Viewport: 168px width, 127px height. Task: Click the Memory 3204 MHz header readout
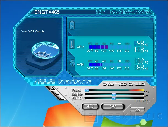point(136,11)
